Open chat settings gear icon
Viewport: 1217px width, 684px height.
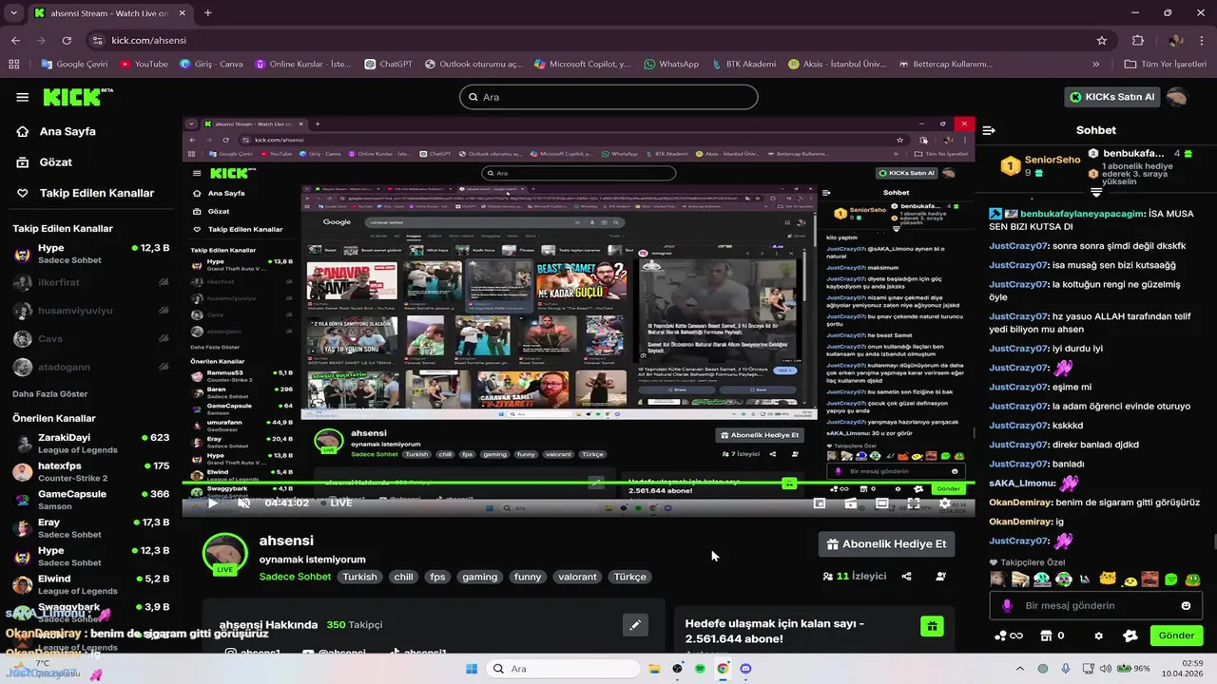[x=1099, y=636]
